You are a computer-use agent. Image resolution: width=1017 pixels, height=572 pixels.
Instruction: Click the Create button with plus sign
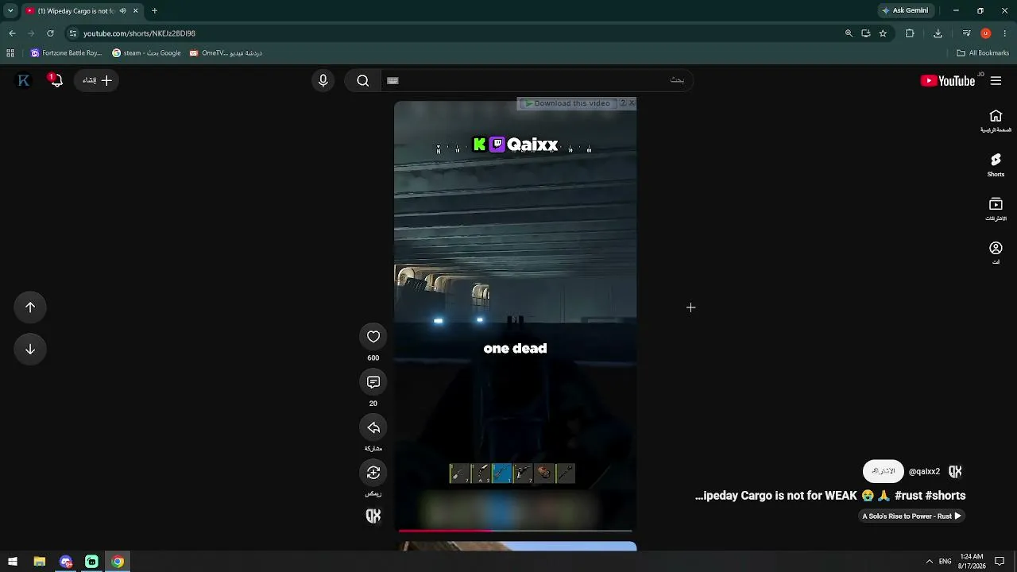point(97,80)
